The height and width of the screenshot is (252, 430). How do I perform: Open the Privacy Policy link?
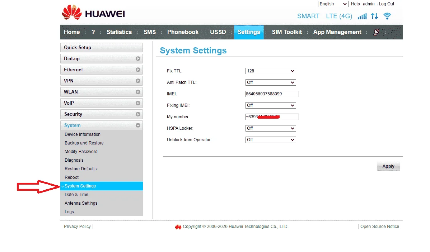tap(77, 227)
